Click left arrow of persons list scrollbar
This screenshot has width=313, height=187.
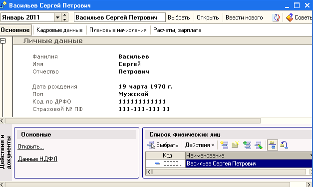click(149, 172)
